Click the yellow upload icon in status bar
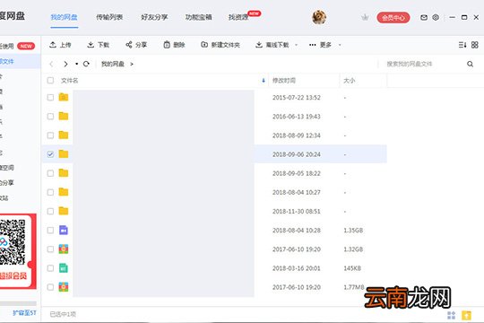484x323 pixels. pyautogui.click(x=466, y=315)
